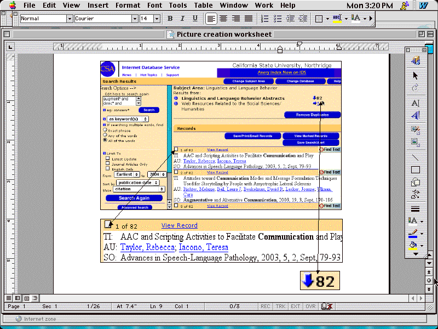438x329 pixels.
Task: Expand the Fill Color arrow on the Drawing toolbar
Action: (x=422, y=246)
